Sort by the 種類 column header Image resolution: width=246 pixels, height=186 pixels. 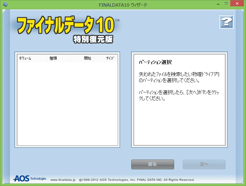[59, 58]
